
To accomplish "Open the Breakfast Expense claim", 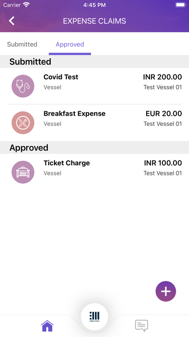I will click(94, 123).
